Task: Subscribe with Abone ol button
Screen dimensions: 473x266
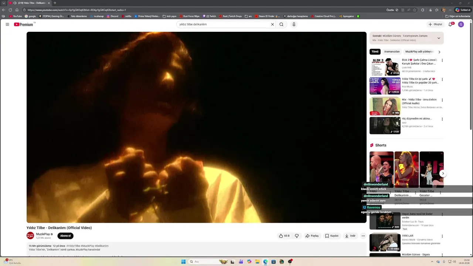Action: tap(65, 236)
